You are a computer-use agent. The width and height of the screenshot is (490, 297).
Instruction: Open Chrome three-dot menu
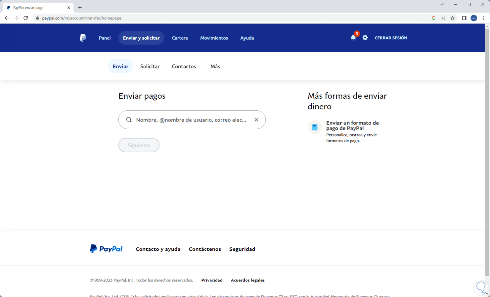pos(483,18)
